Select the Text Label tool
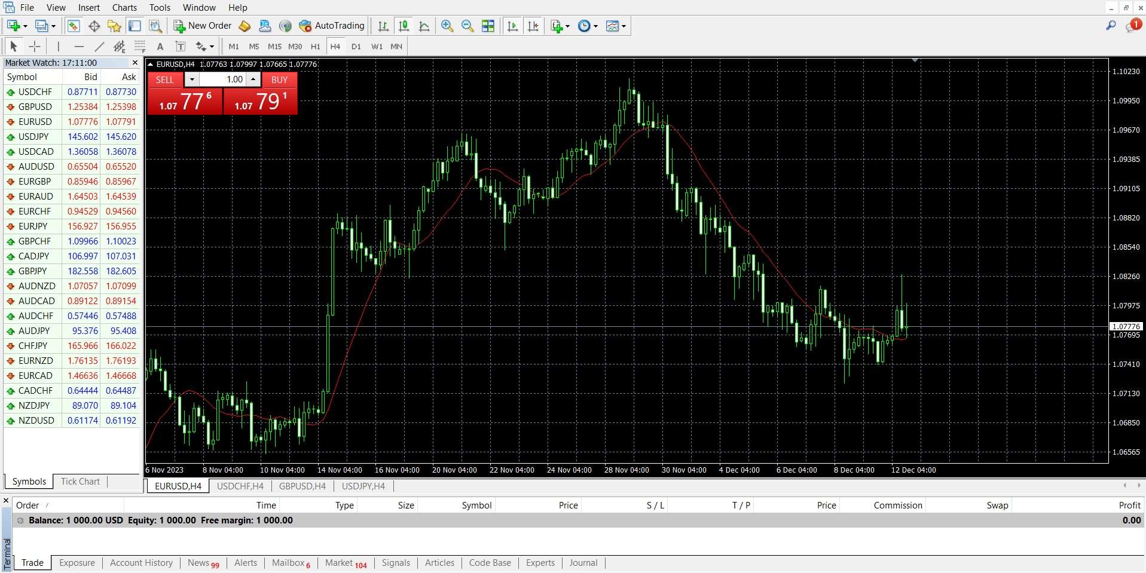The image size is (1146, 573). point(180,46)
